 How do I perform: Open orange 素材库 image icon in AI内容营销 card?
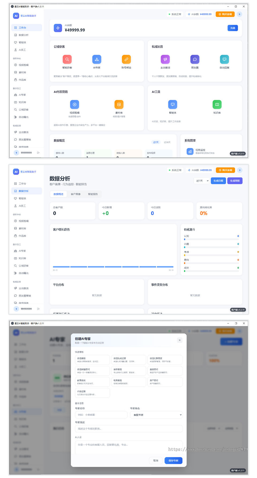[x=119, y=104]
